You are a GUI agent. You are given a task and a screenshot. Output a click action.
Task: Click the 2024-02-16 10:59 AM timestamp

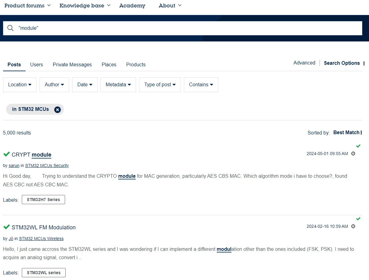click(327, 226)
